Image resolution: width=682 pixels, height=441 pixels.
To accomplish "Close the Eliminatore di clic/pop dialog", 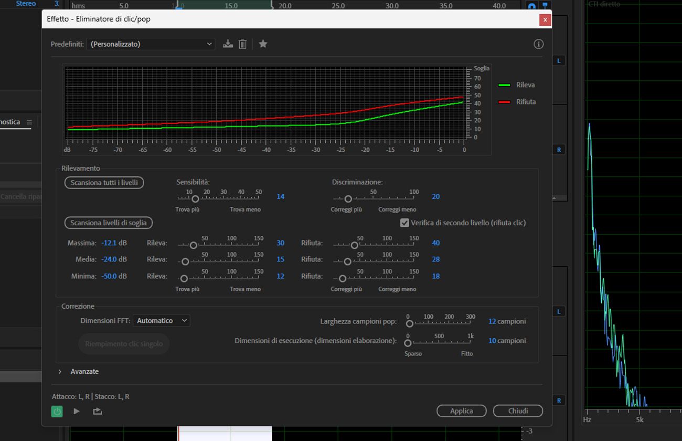I will (545, 20).
